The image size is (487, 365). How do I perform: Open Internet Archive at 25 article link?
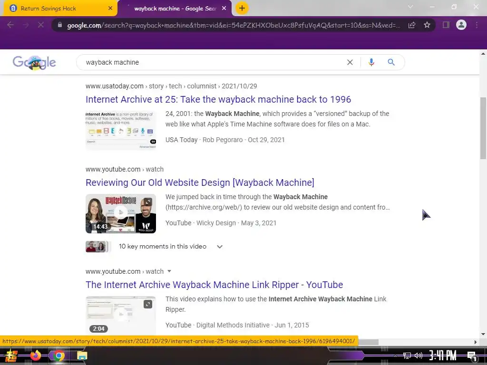coord(218,99)
